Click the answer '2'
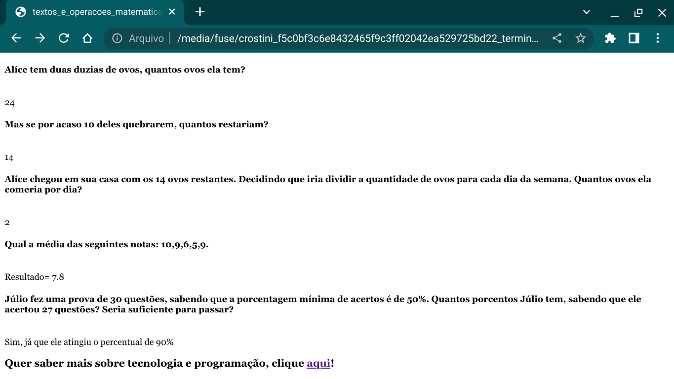The width and height of the screenshot is (674, 379). pyautogui.click(x=7, y=223)
